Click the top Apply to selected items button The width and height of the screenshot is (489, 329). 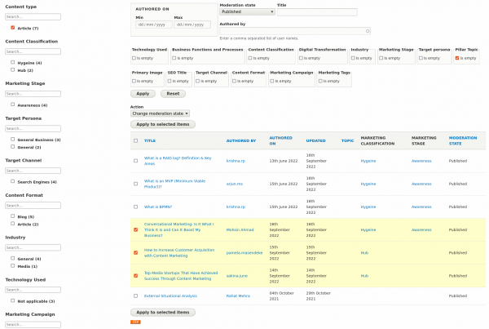click(x=163, y=124)
